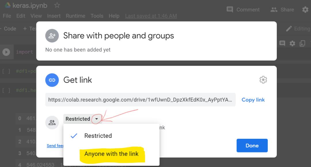311x167 pixels.
Task: Select 'Anyone with the link' option
Action: pyautogui.click(x=111, y=154)
